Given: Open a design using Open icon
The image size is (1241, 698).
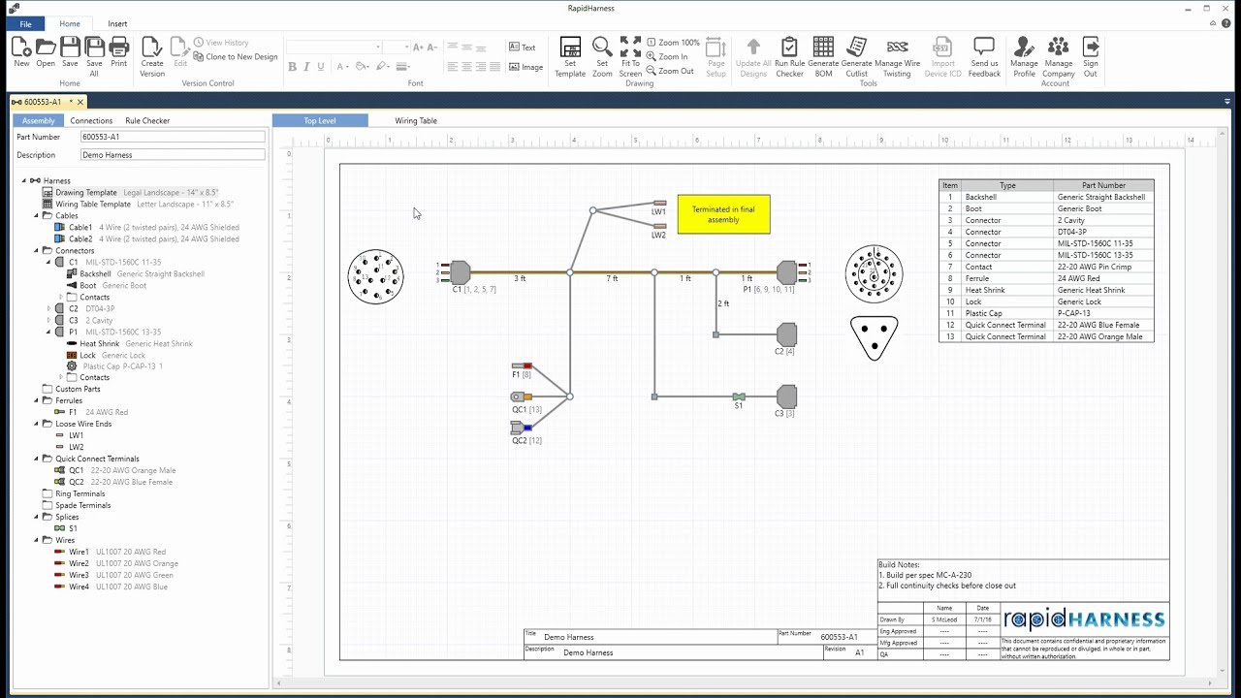Looking at the screenshot, I should pos(46,51).
